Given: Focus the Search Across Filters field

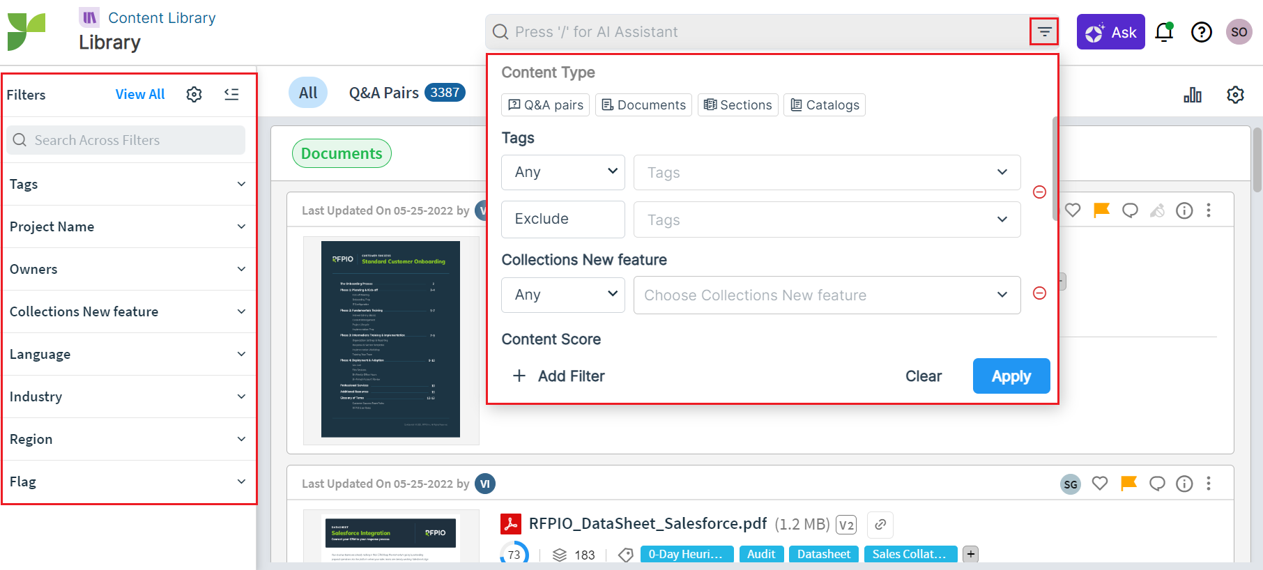Looking at the screenshot, I should [126, 140].
